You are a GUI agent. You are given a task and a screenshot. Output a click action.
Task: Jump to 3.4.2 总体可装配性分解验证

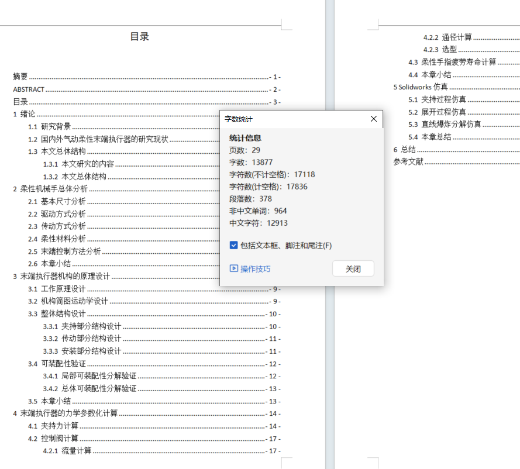[x=162, y=389]
